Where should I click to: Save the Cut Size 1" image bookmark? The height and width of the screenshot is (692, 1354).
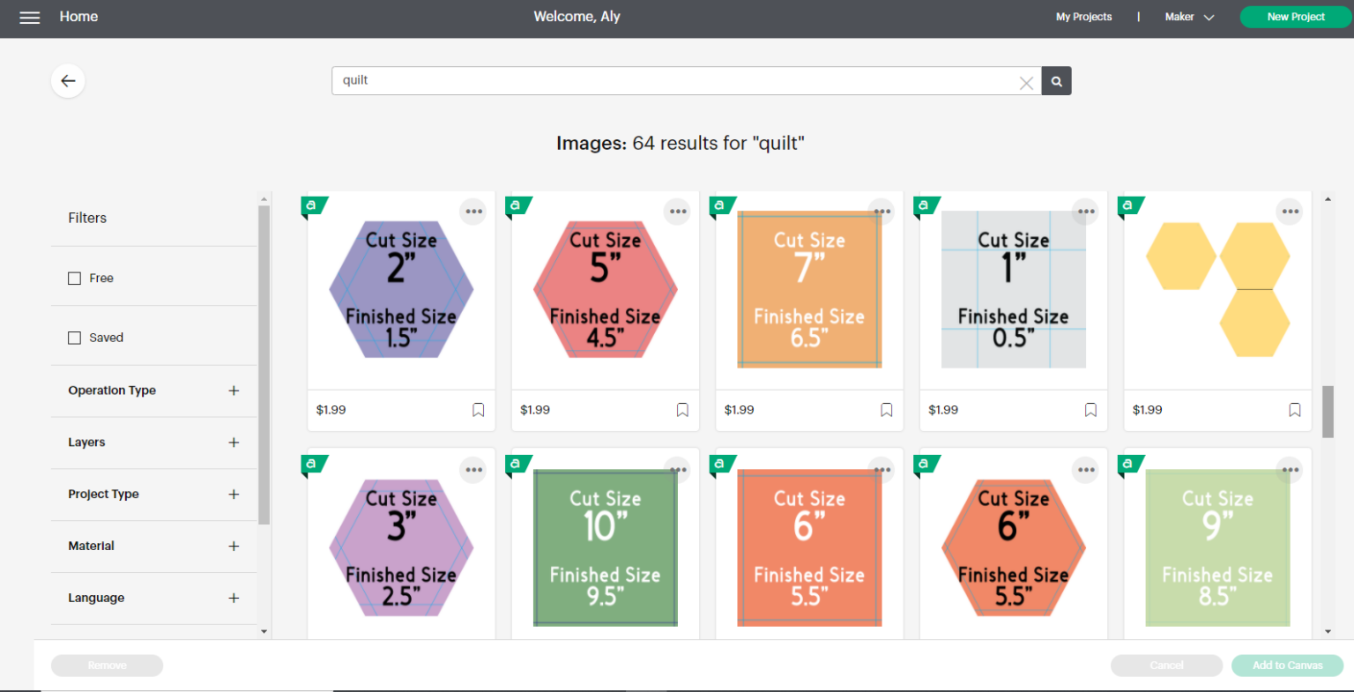(1090, 410)
